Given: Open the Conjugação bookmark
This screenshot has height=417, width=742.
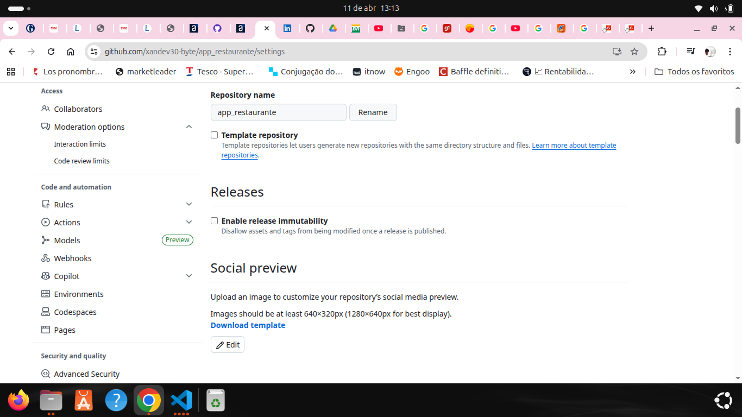Looking at the screenshot, I should 306,72.
